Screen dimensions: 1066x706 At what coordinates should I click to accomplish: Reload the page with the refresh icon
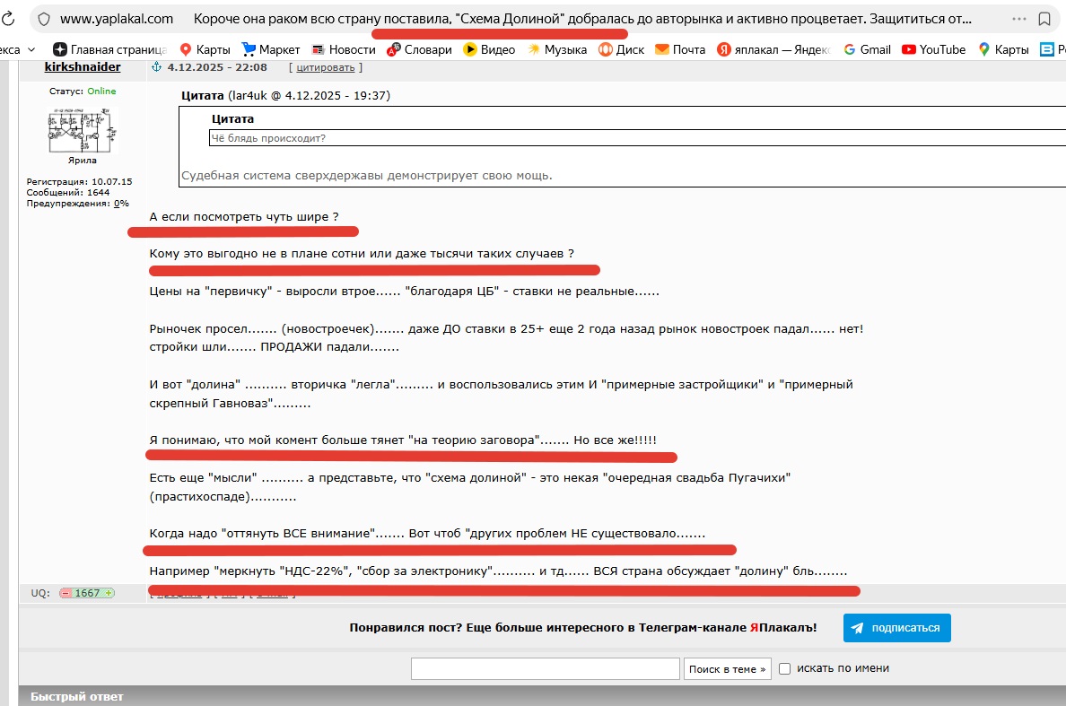pos(8,19)
